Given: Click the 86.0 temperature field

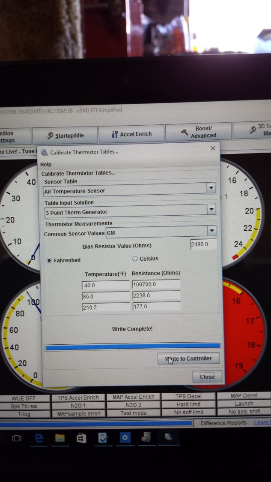Looking at the screenshot, I should 106,296.
